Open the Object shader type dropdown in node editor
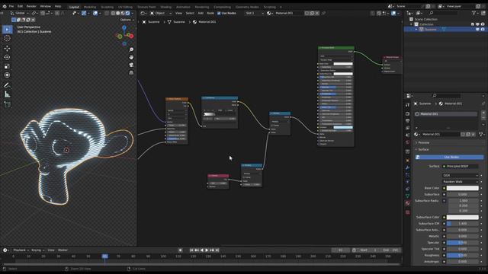Viewport: 488px width, 274px height. pos(161,14)
